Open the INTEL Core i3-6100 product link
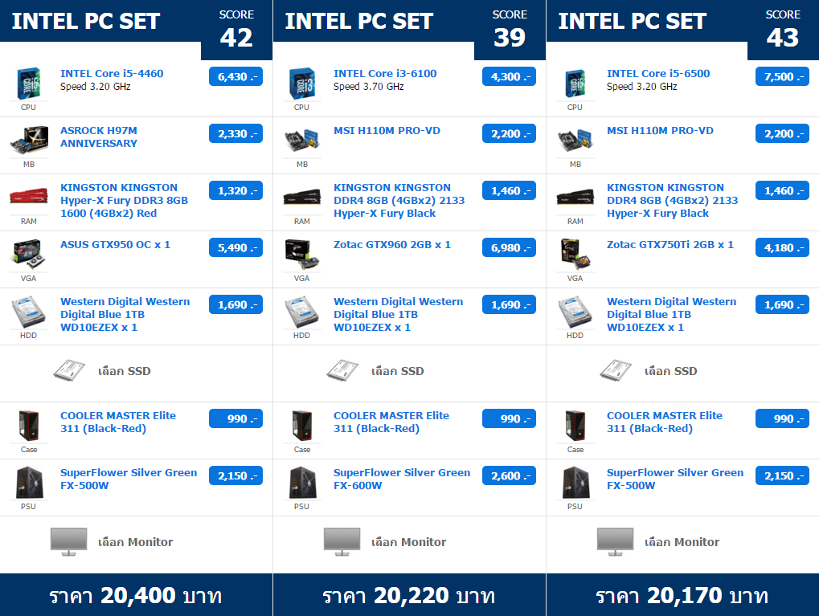Screen dimensions: 819x616 [385, 73]
